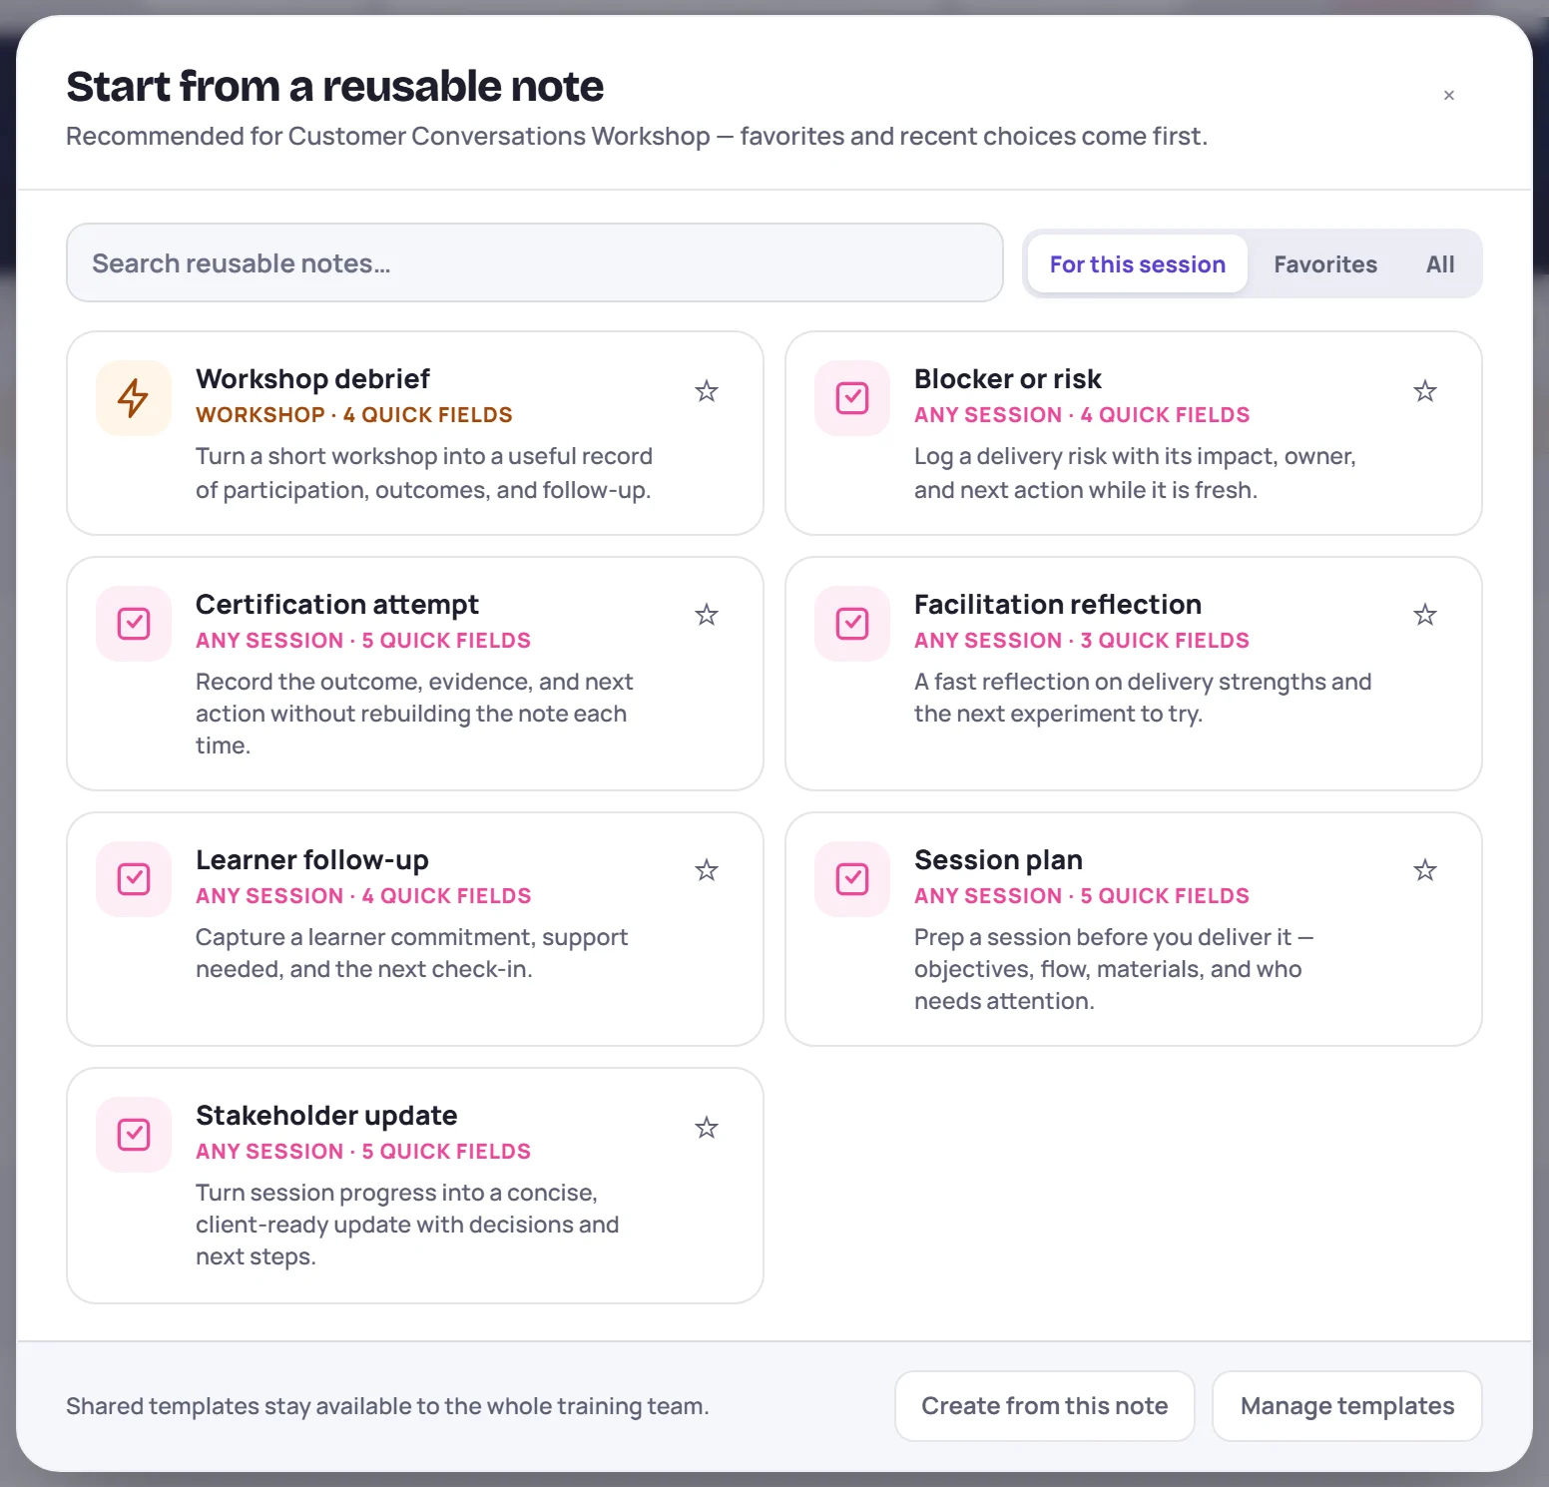Click the 'Log a delivery risk' description
Viewport: 1549px width, 1487px height.
coord(1135,473)
